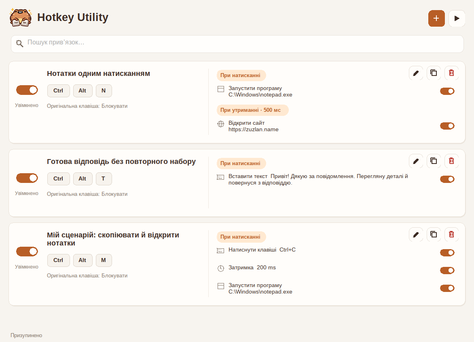Click 'При натисканні' tag in 'Мій сценарій' card
Viewport: 474px width, 342px height.
click(241, 237)
